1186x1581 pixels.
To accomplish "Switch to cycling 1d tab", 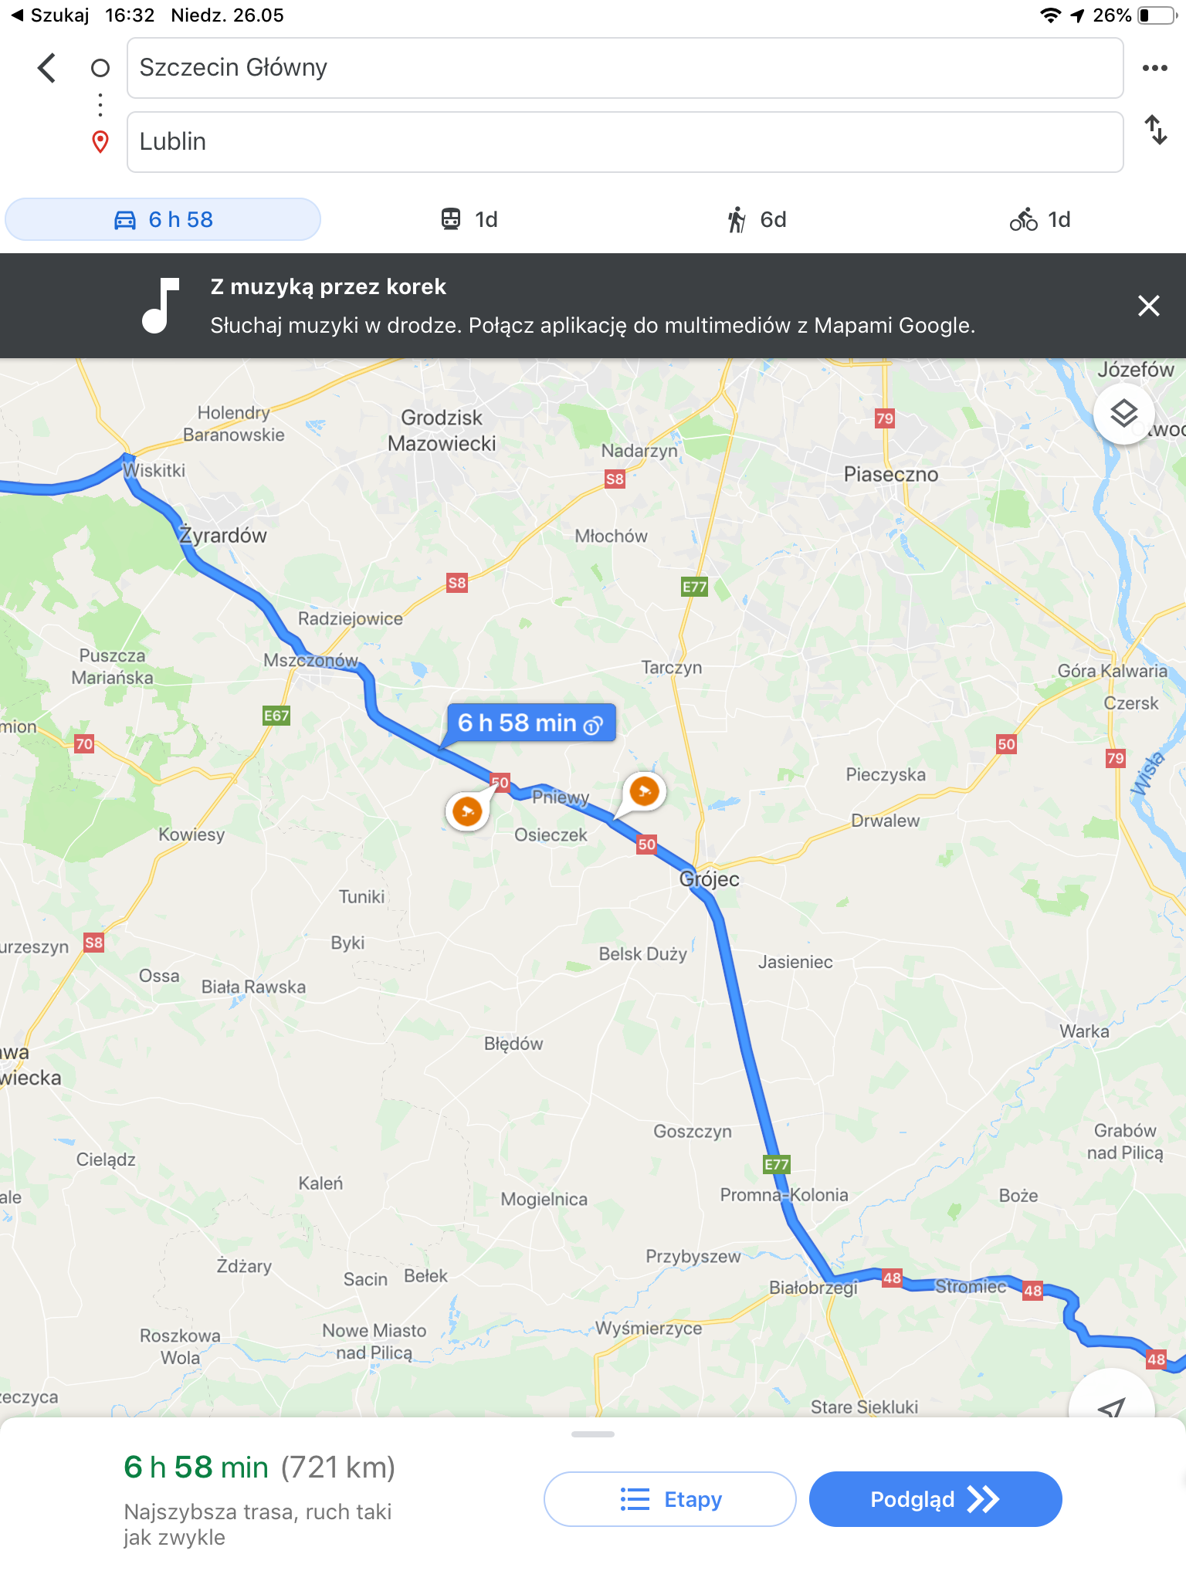I will pos(1040,219).
